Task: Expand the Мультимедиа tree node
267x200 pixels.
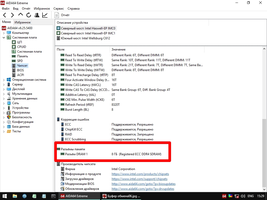Action: (x=4, y=94)
